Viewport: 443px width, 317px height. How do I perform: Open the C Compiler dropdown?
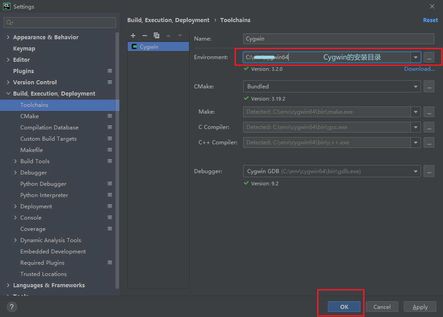pos(415,127)
